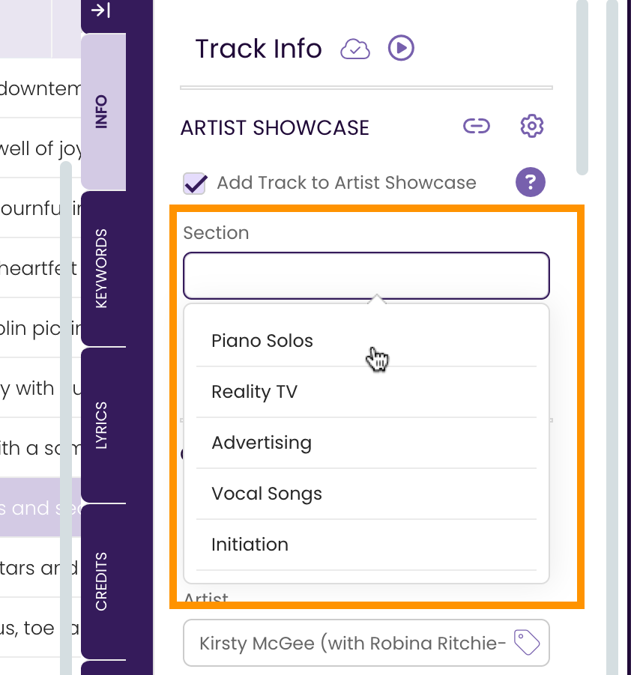Switch to the CREDITS tab

pyautogui.click(x=103, y=581)
